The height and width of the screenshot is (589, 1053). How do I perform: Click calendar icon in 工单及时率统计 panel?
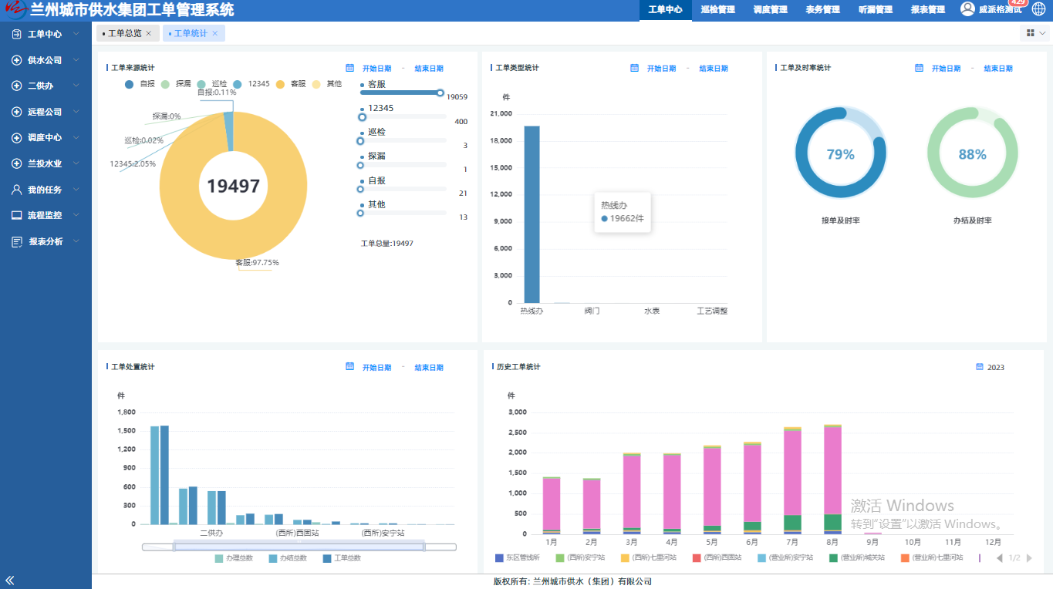tap(919, 68)
